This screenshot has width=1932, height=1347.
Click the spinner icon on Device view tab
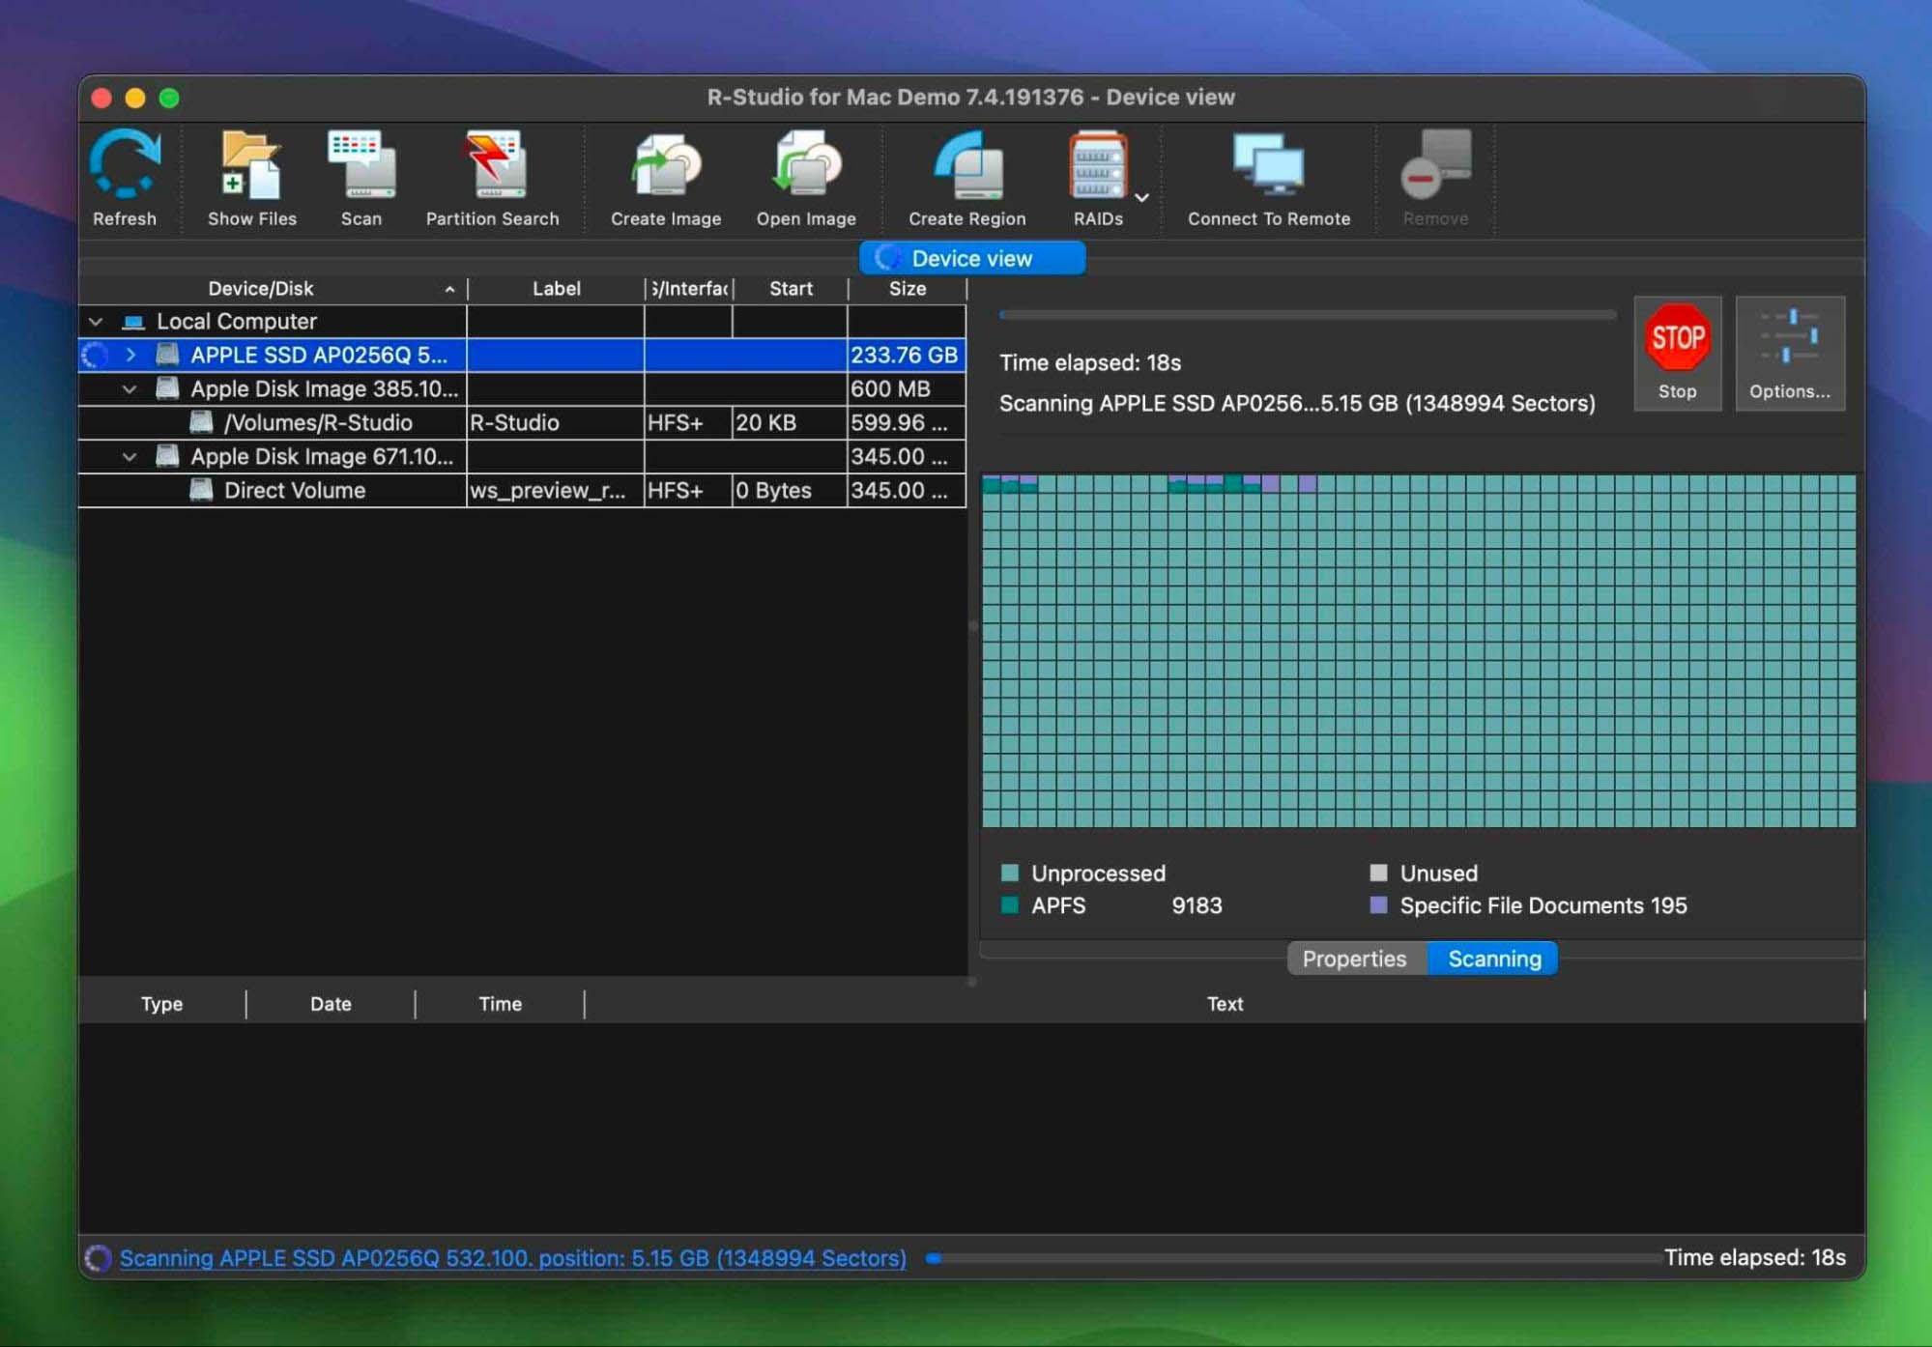tap(887, 258)
